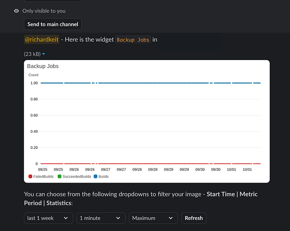Click the Only visible to you text
Viewport: 290px width, 231px height.
[x=44, y=11]
